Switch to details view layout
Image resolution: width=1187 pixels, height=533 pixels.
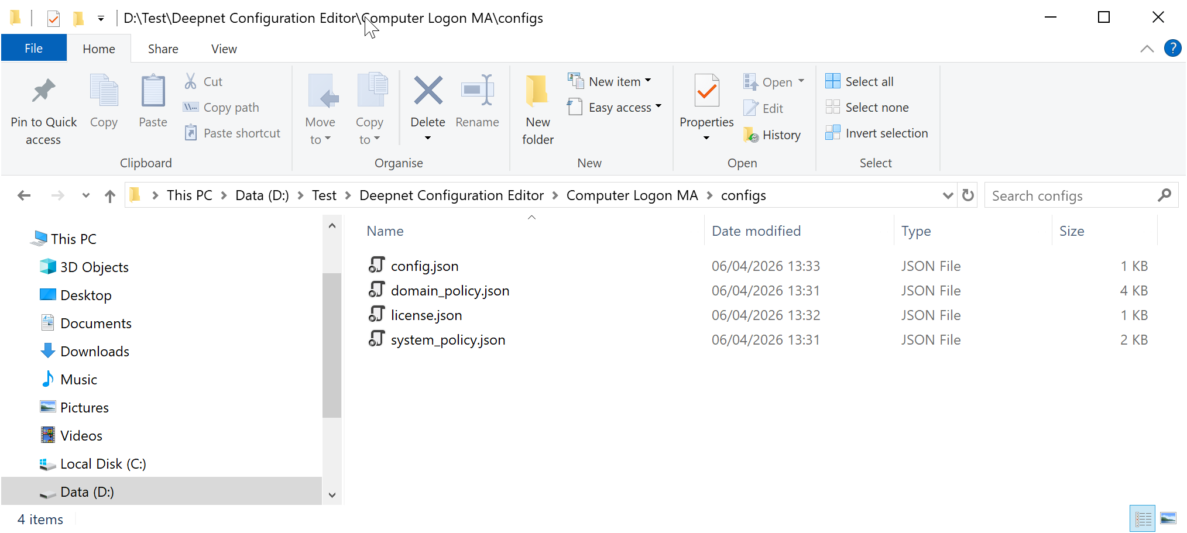(x=1143, y=518)
